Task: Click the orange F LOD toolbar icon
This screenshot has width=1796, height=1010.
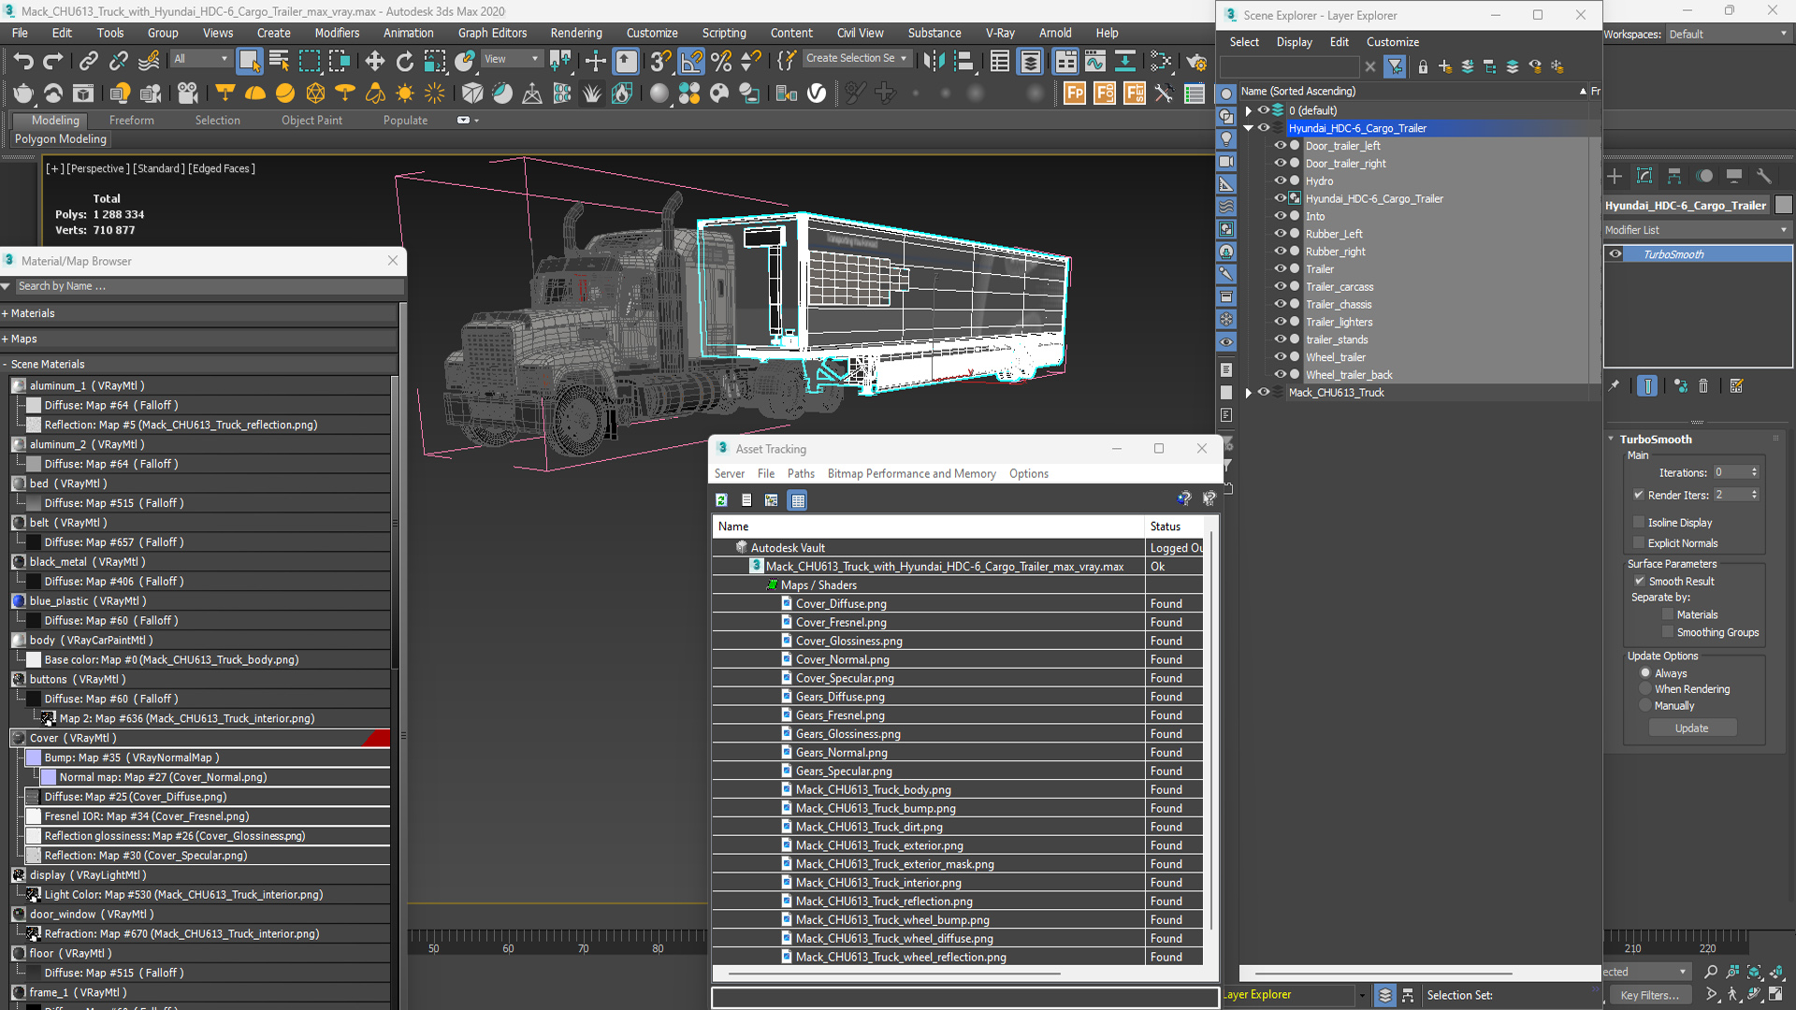Action: [1105, 94]
